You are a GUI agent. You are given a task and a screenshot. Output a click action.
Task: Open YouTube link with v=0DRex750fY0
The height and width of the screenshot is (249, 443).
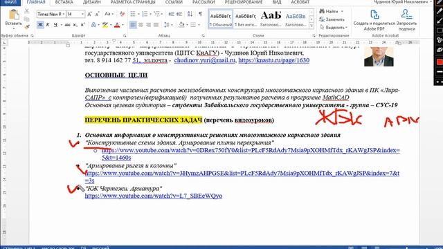(x=251, y=154)
